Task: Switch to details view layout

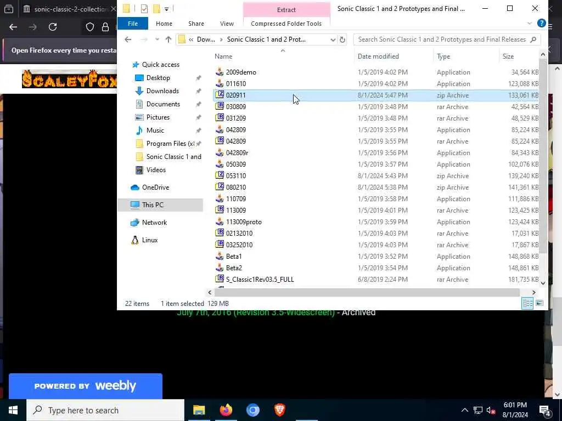Action: tap(527, 303)
